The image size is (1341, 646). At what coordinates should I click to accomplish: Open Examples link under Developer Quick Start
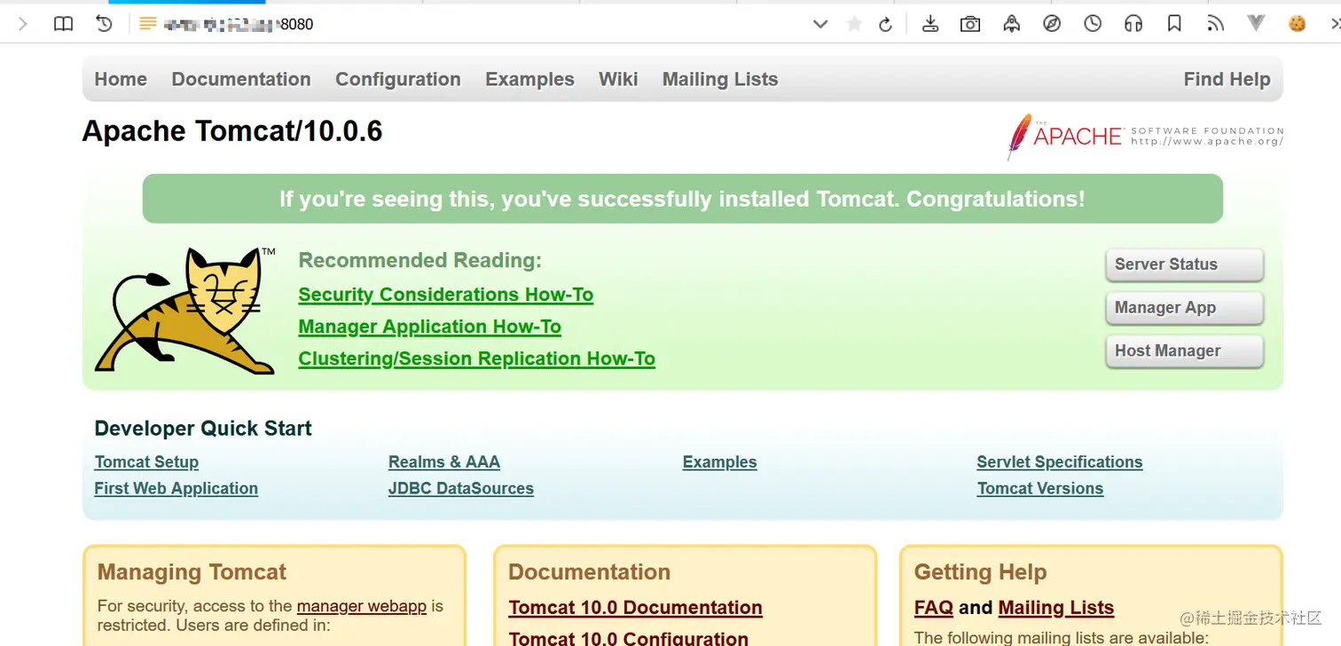pos(720,461)
